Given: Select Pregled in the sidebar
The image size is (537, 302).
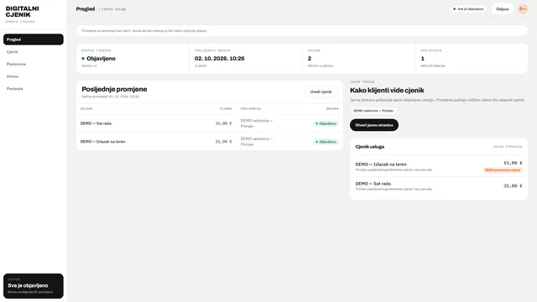Looking at the screenshot, I should (34, 39).
